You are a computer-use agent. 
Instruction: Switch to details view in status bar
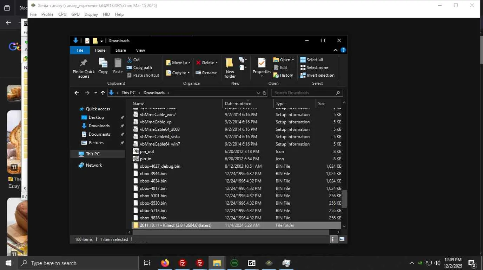[333, 239]
